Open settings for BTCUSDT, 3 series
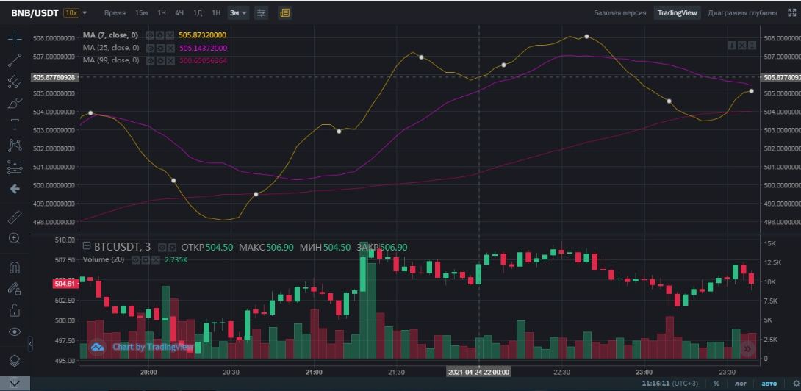The image size is (801, 391). click(172, 248)
